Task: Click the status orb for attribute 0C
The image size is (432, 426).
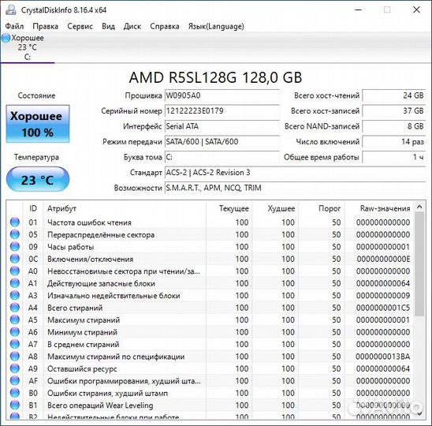Action: click(x=15, y=259)
